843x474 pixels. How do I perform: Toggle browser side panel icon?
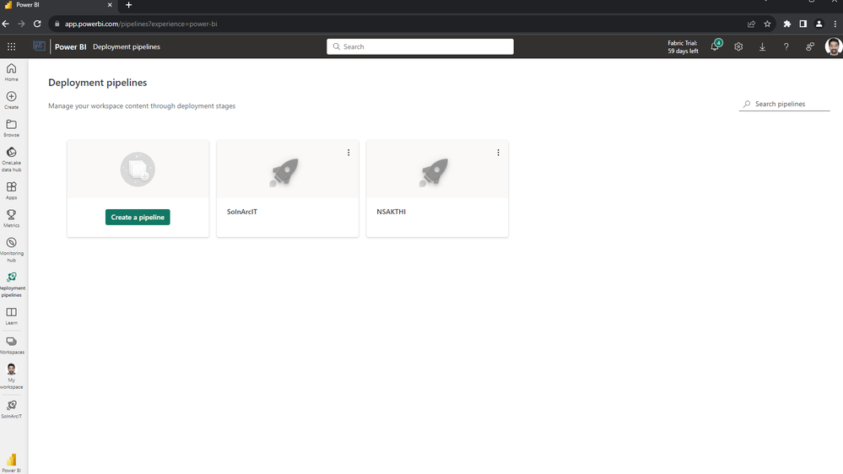[802, 24]
